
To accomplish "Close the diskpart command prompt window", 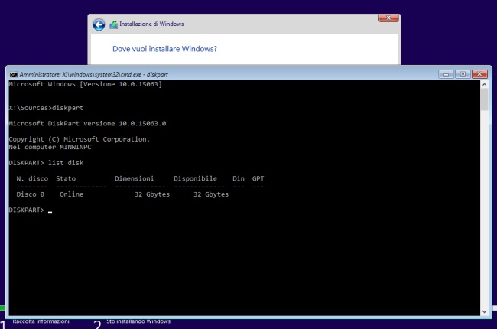I will [479, 74].
